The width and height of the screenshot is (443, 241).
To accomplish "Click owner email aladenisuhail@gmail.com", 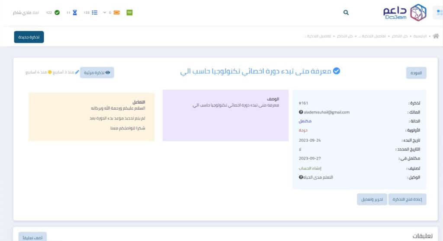I will click(x=327, y=112).
